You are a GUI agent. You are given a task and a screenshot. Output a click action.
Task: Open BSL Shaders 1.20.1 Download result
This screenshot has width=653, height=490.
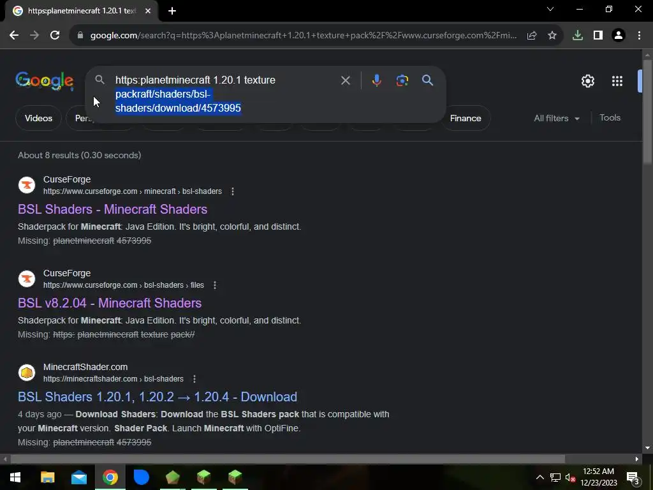158,397
